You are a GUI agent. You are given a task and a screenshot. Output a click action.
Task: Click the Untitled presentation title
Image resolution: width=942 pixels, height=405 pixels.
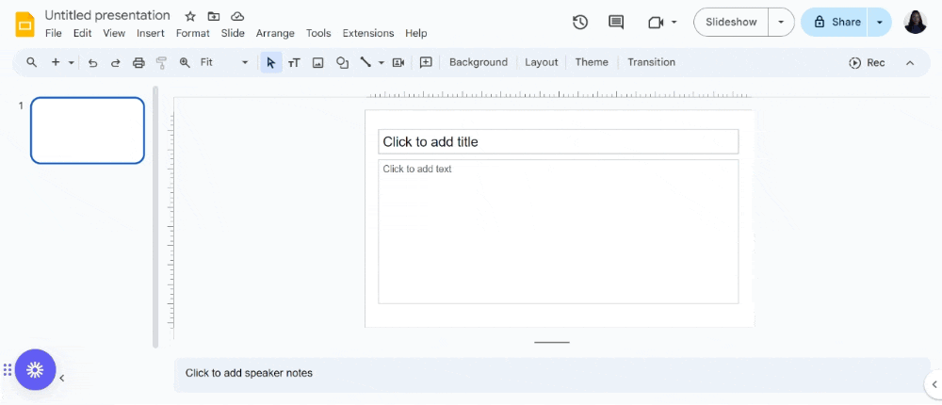pyautogui.click(x=107, y=16)
